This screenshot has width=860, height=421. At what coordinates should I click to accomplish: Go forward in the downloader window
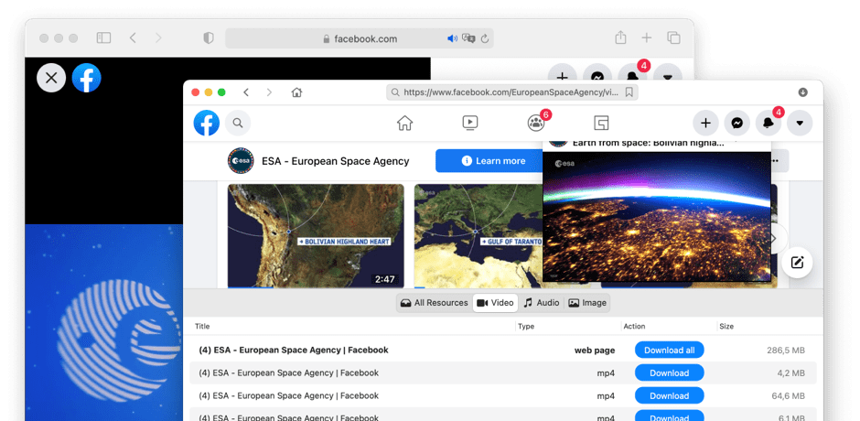point(269,92)
